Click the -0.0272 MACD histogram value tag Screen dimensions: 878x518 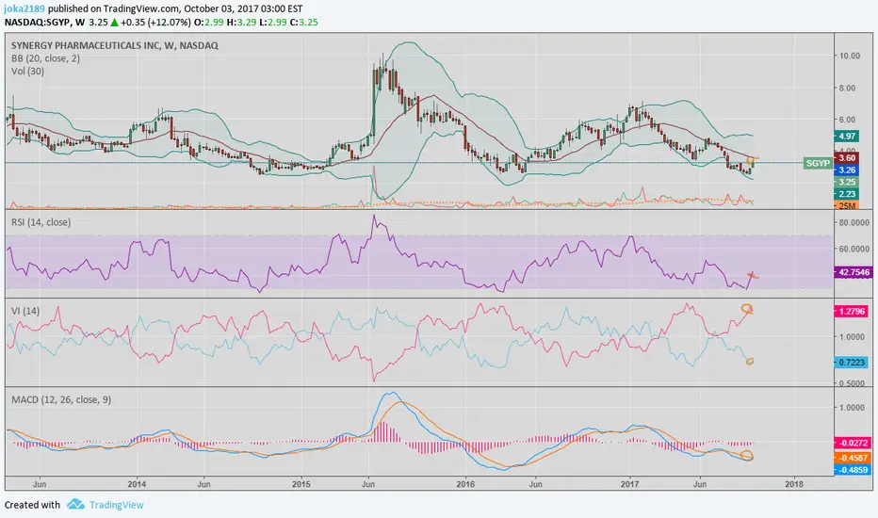tap(854, 443)
